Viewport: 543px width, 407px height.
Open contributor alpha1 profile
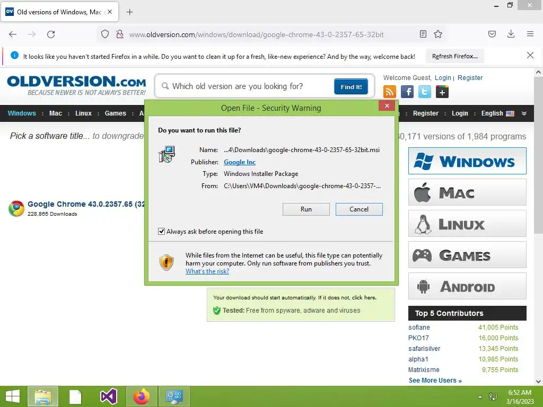click(x=418, y=359)
